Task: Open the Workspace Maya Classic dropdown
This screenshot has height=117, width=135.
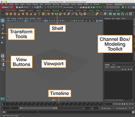Action: [x=124, y=4]
